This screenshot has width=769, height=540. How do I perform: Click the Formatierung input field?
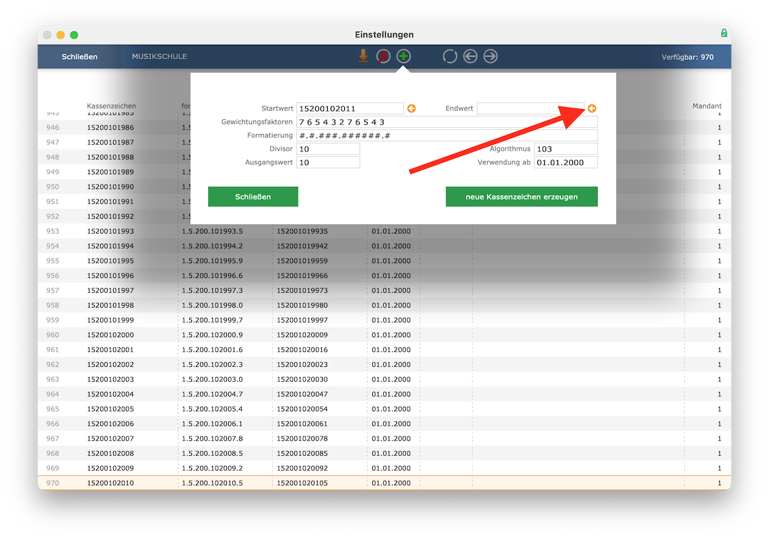click(x=447, y=135)
